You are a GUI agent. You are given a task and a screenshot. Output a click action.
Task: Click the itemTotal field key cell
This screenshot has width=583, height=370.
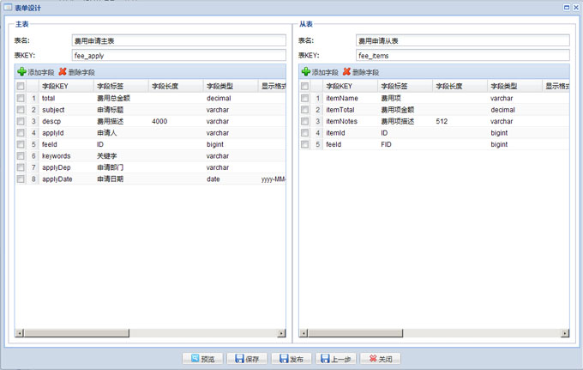pos(351,109)
